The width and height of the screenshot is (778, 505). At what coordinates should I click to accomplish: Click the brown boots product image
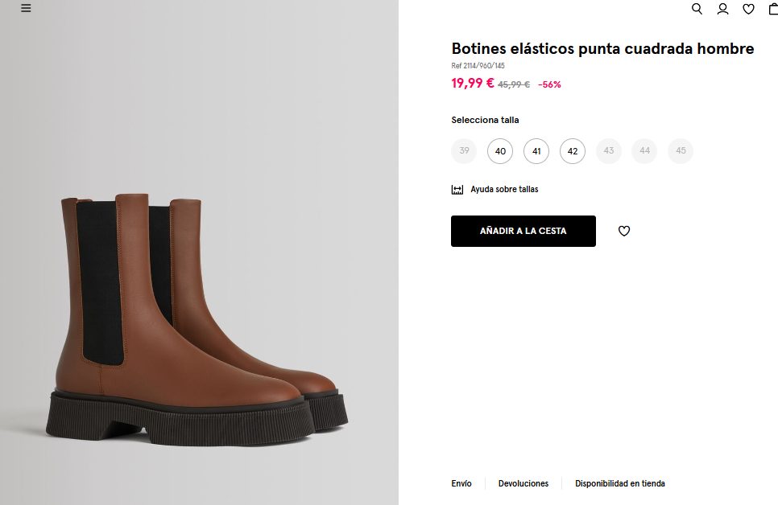pos(199,322)
